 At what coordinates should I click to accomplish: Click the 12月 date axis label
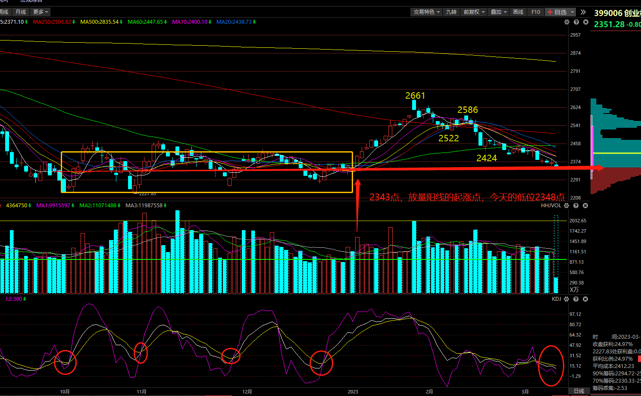[x=247, y=392]
